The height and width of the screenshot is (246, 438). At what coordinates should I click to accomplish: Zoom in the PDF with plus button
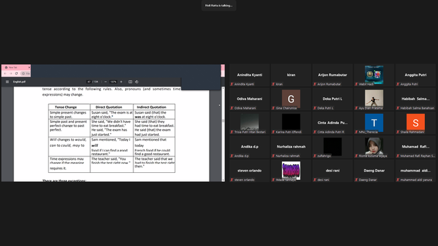(x=121, y=82)
